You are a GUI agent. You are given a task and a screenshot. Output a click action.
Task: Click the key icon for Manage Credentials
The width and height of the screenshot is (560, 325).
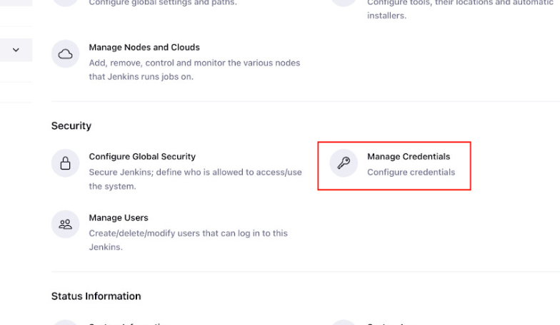point(344,163)
